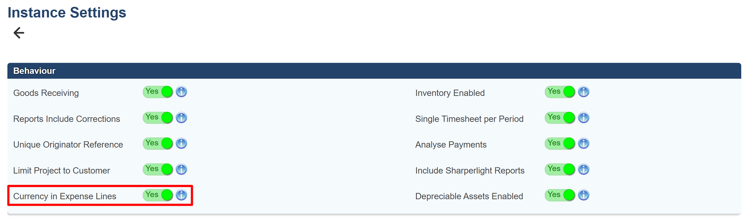The height and width of the screenshot is (223, 750).
Task: Disable the Inventory Enabled switch
Action: [x=560, y=92]
